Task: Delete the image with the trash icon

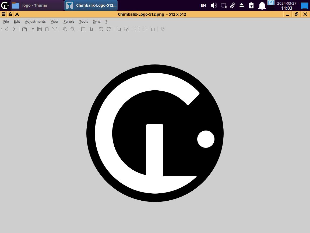Action: coord(47,29)
